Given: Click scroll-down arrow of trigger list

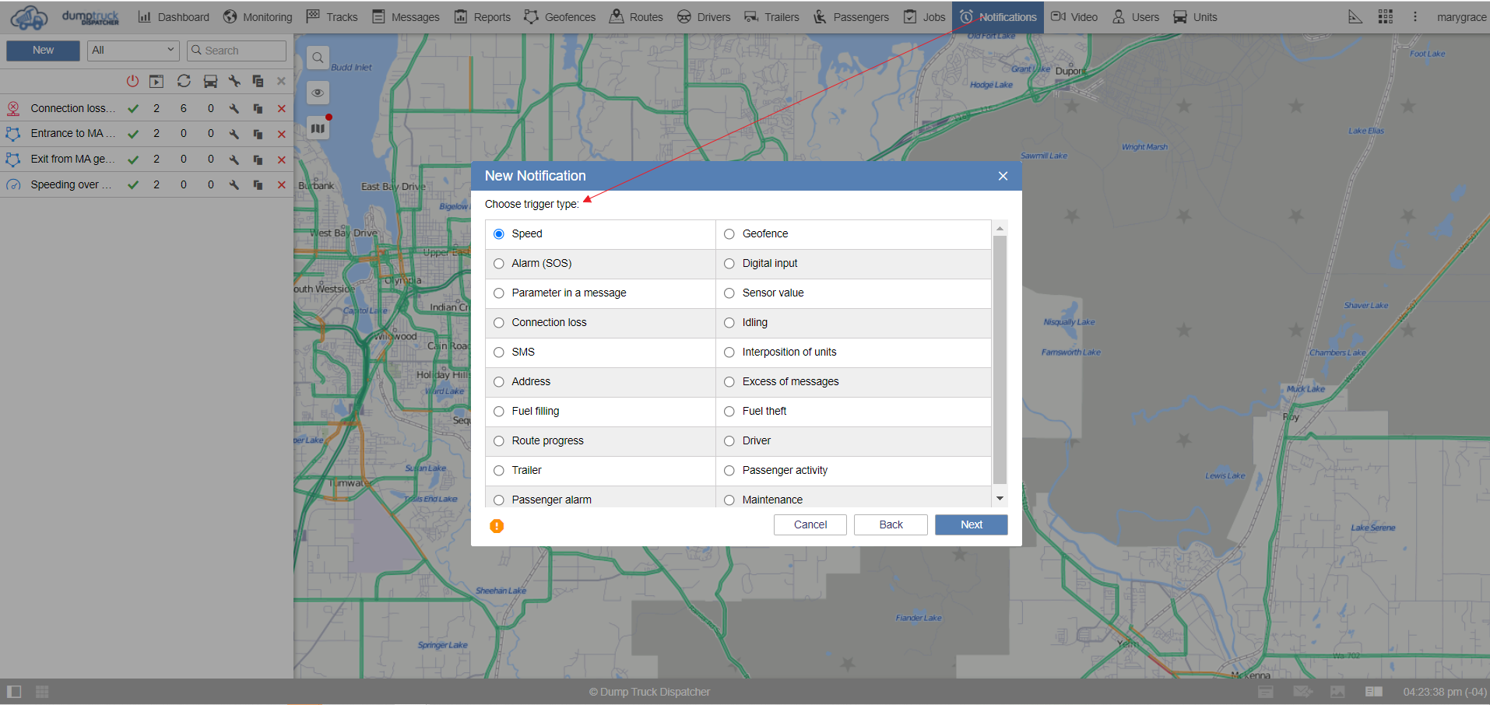Looking at the screenshot, I should coord(1000,498).
